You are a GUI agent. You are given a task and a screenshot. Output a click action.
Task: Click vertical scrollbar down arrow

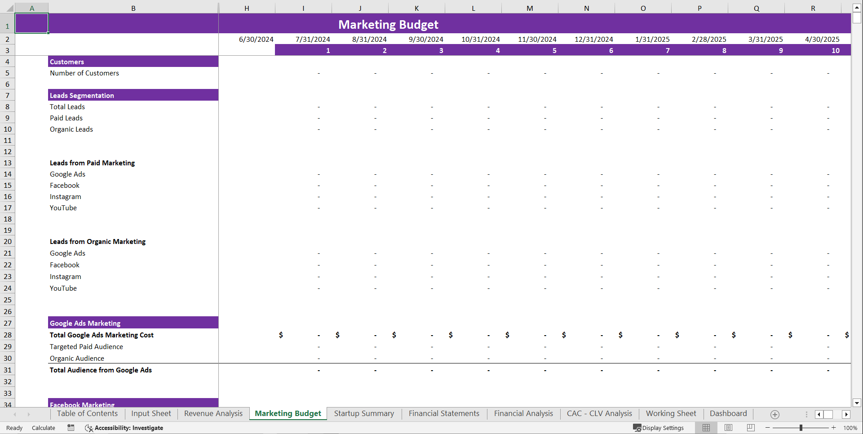tap(857, 403)
